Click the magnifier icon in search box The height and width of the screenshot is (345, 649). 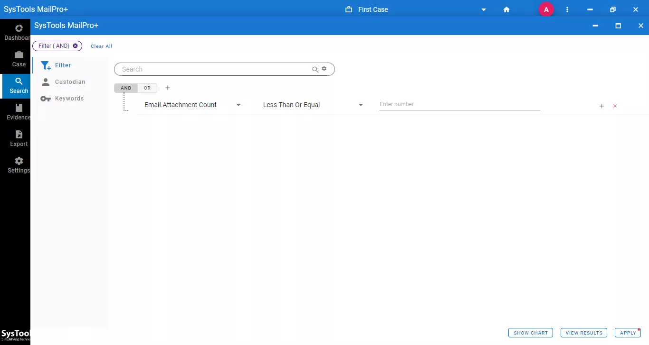[x=315, y=69]
